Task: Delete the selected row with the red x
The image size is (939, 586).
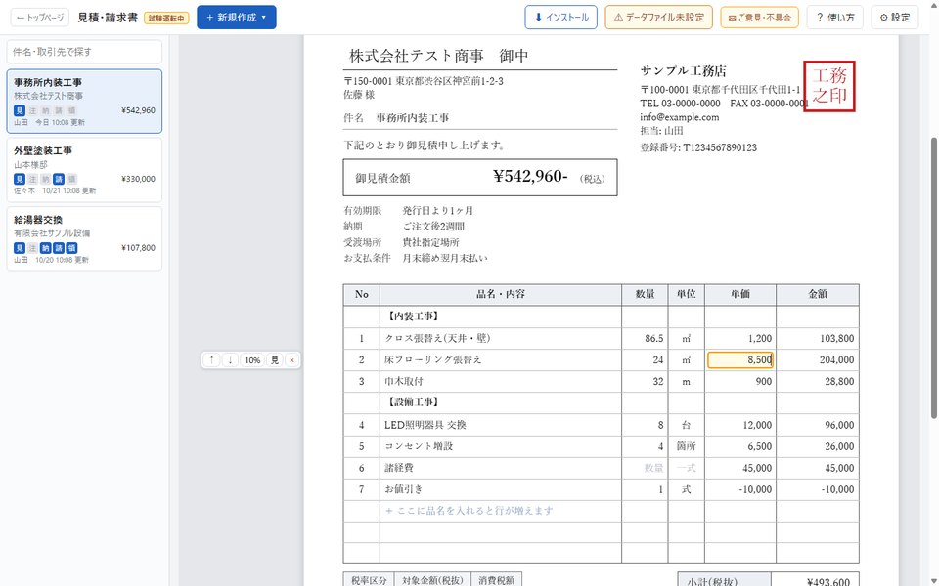Action: tap(291, 360)
